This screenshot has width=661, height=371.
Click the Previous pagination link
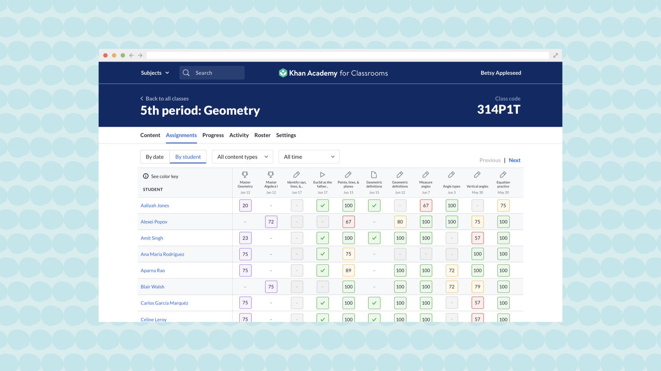[490, 160]
